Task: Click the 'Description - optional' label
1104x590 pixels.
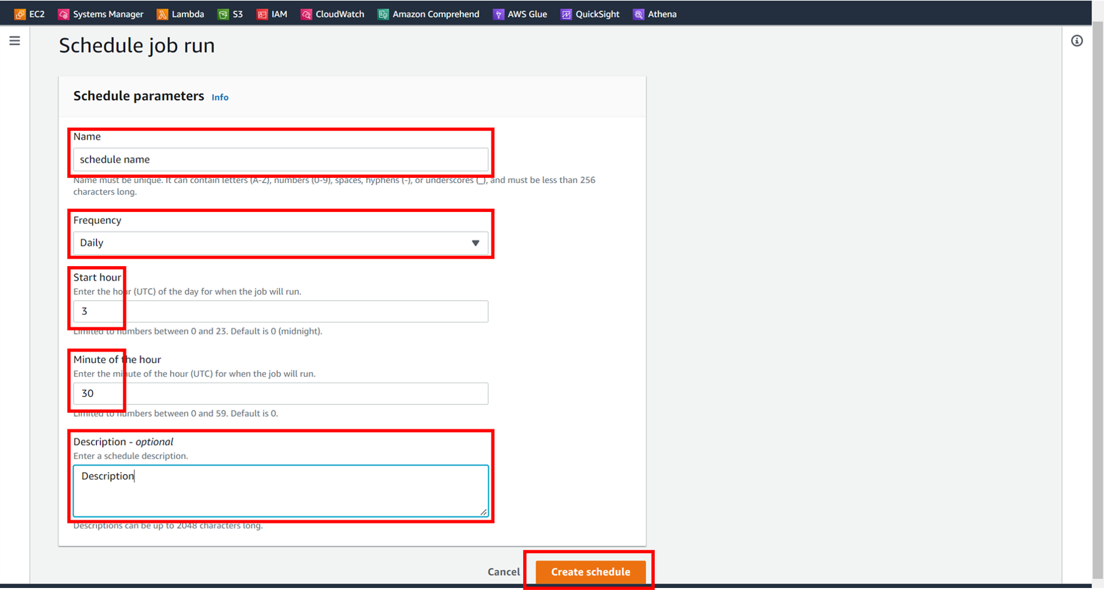Action: pyautogui.click(x=123, y=442)
